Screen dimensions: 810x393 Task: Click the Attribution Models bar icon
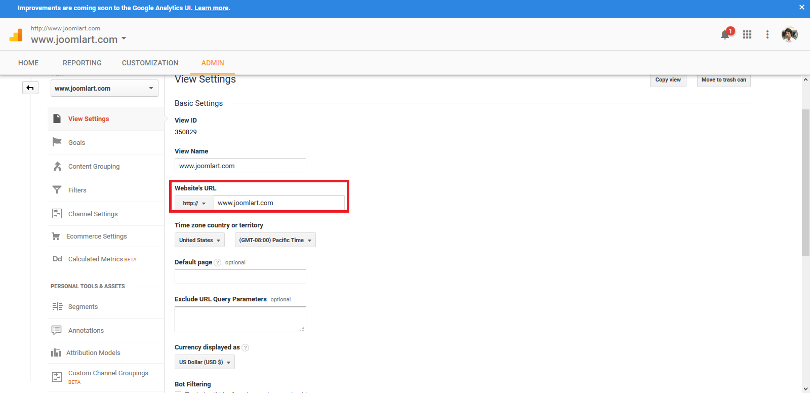(x=56, y=352)
